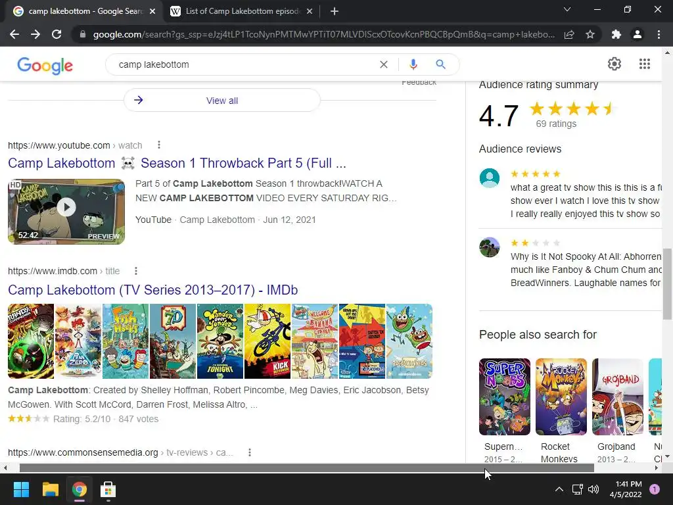Click the horizontal scrollbar thumb
673x505 pixels.
click(306, 468)
